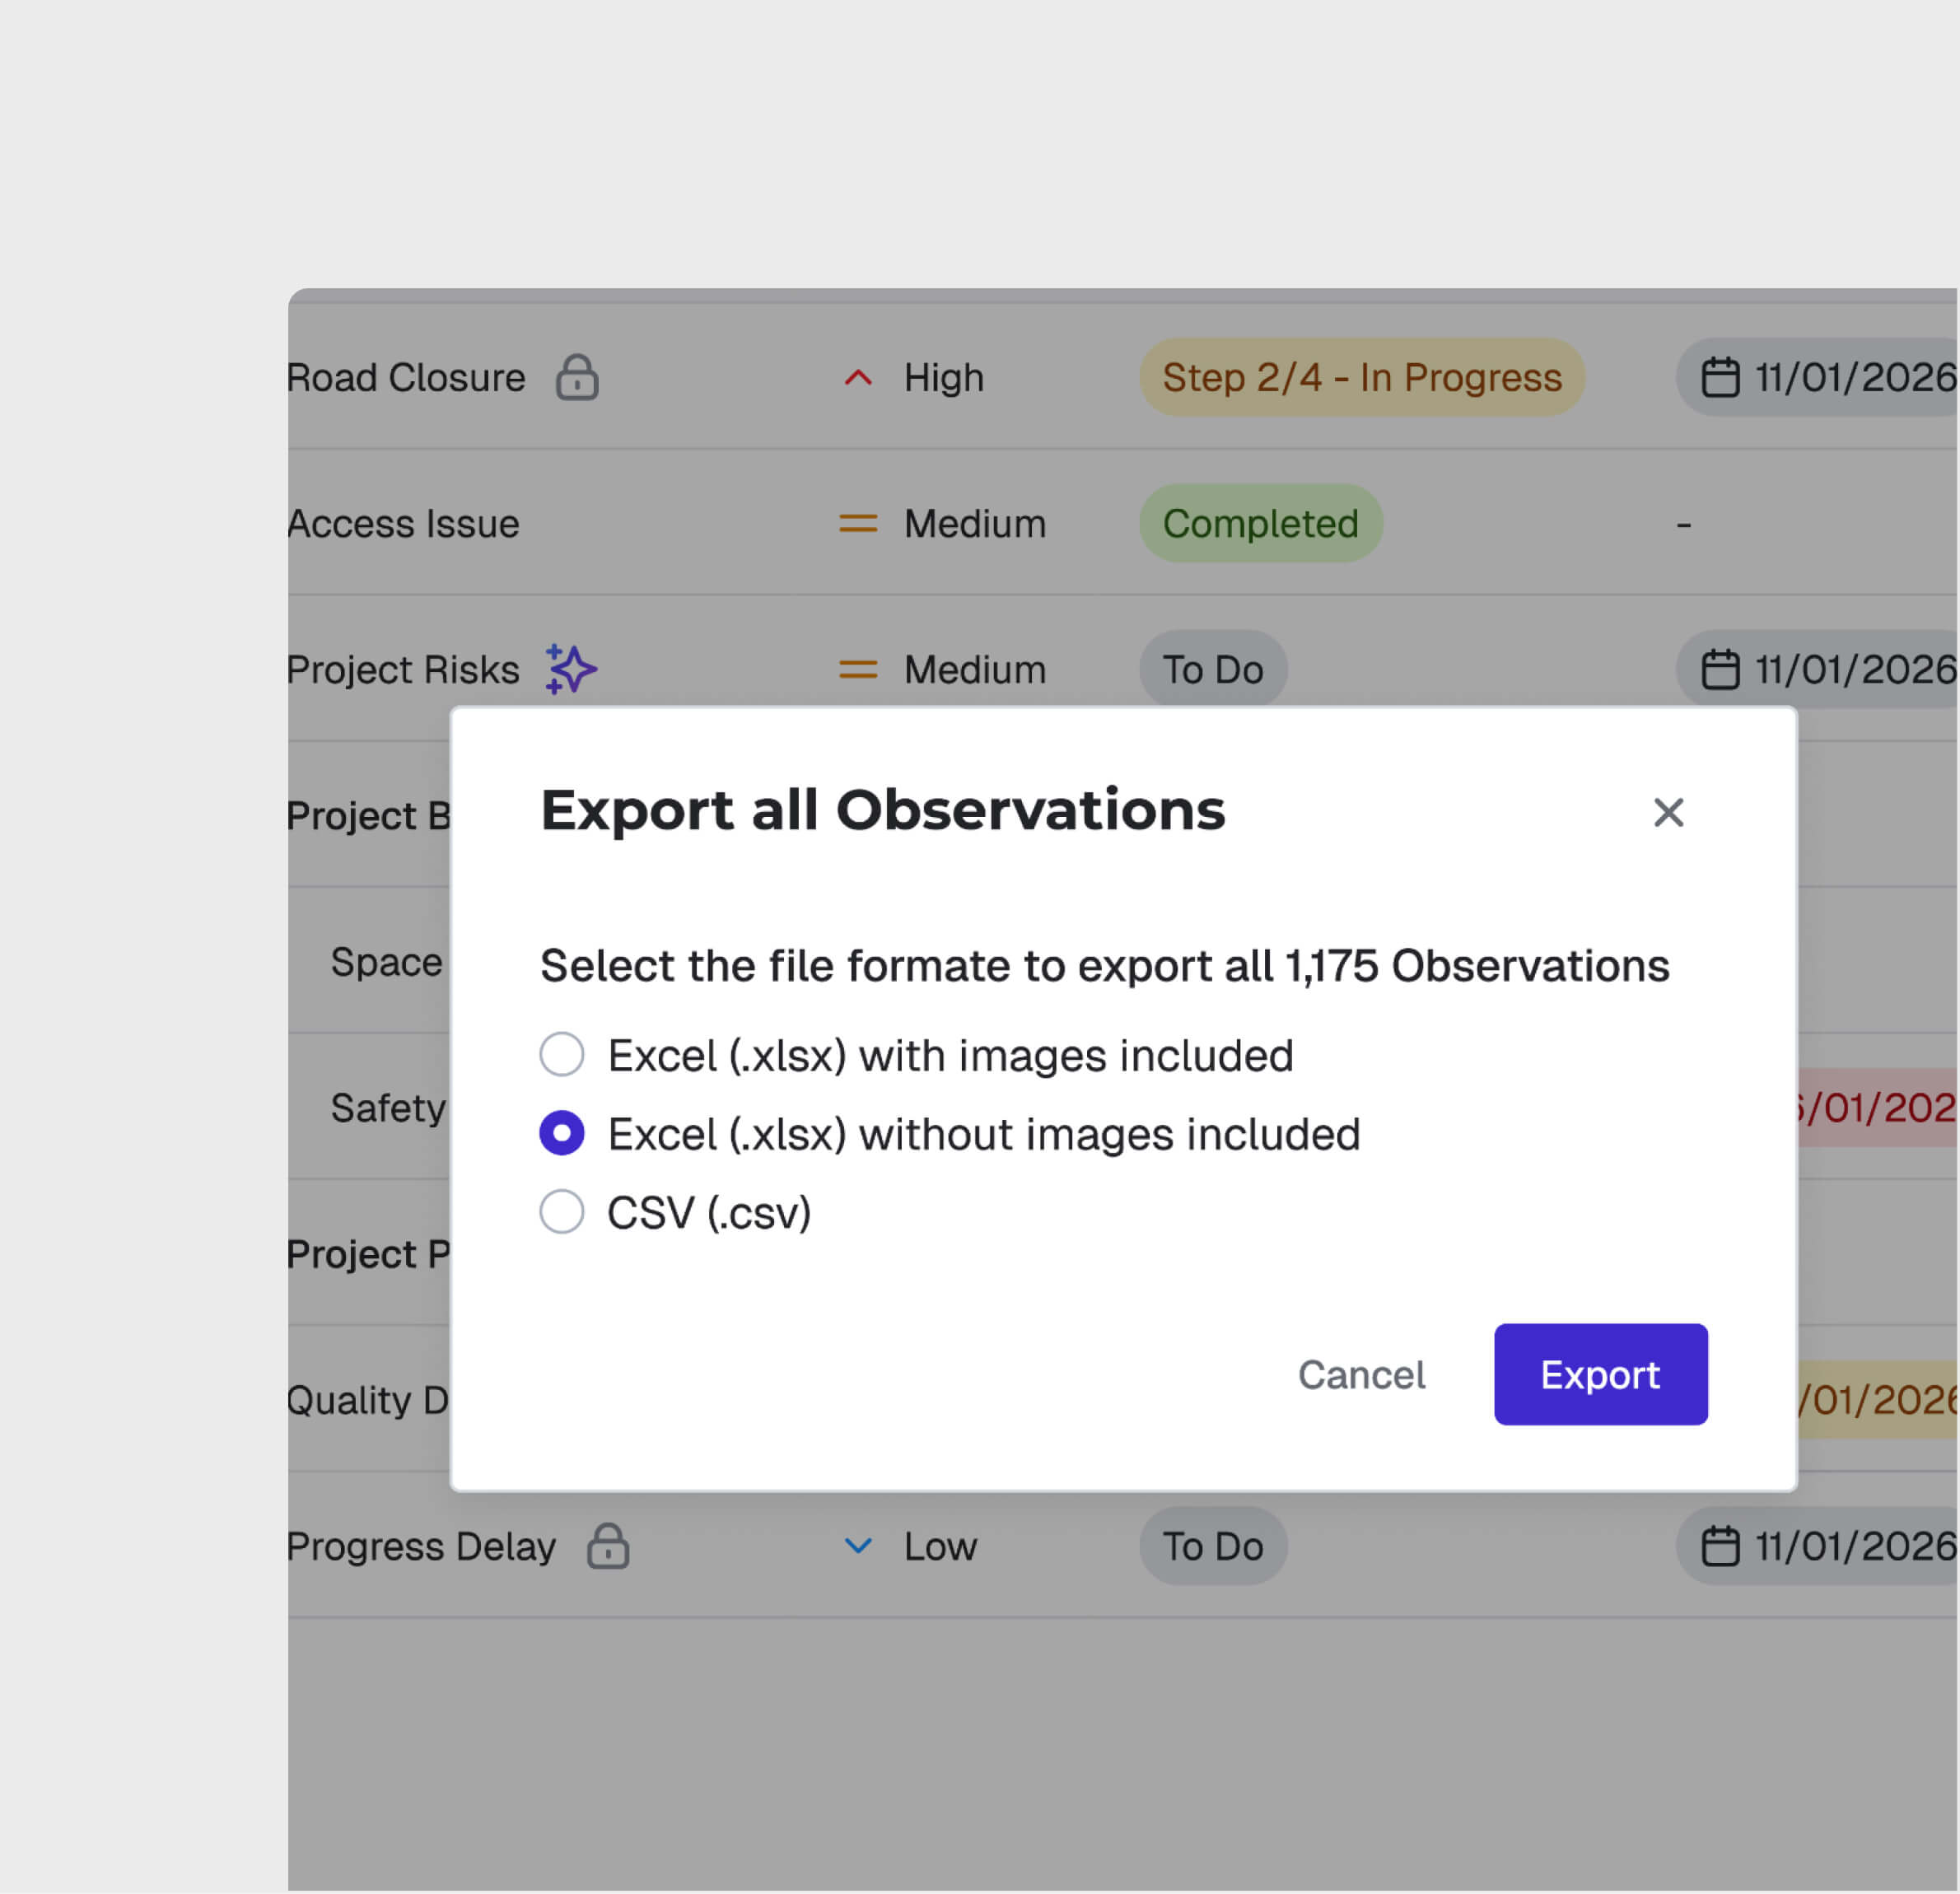Open the To Do status for Project Risks
Viewport: 1960px width, 1894px height.
pos(1213,670)
